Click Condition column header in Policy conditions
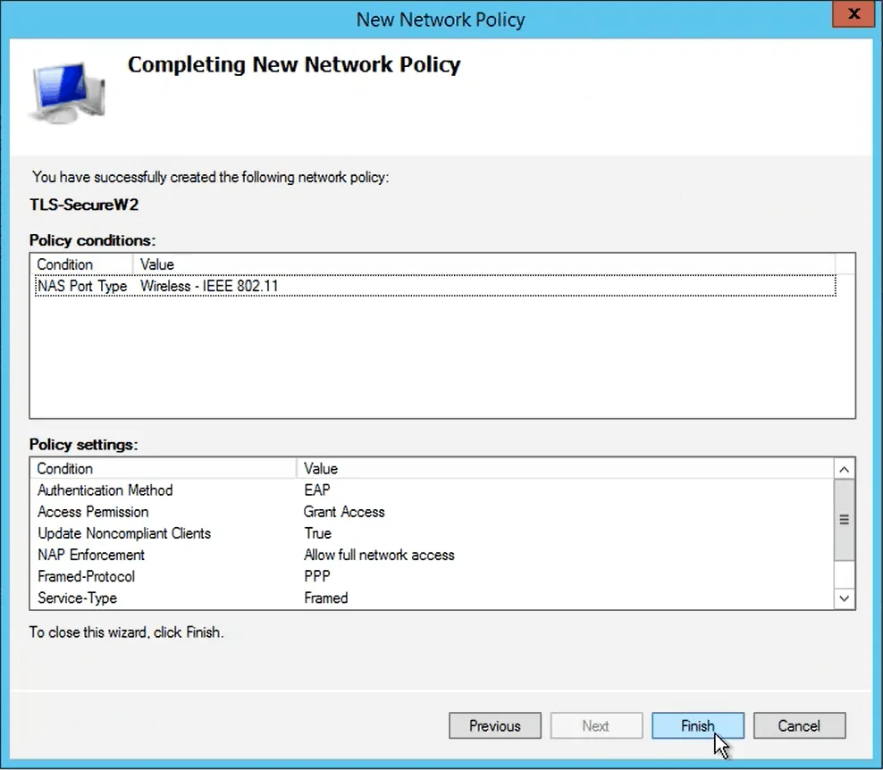Screen dimensions: 883x770 pyautogui.click(x=82, y=264)
